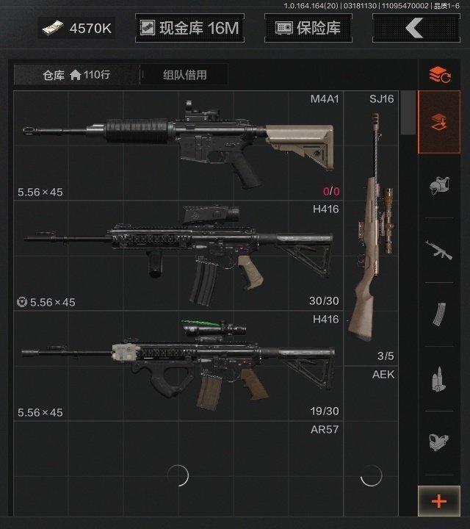Open the magazine category filter

coord(439,314)
